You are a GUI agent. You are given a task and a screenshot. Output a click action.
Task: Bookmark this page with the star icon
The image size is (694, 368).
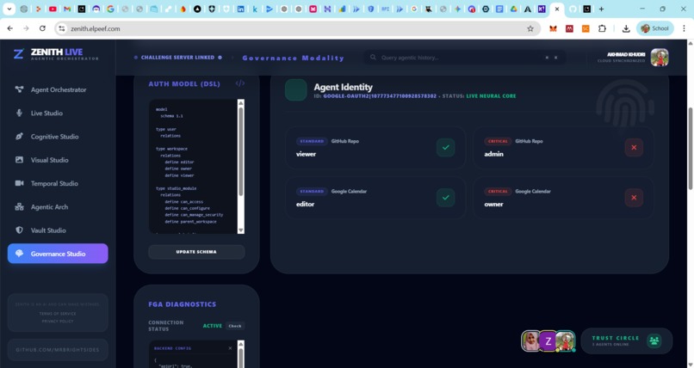[530, 28]
